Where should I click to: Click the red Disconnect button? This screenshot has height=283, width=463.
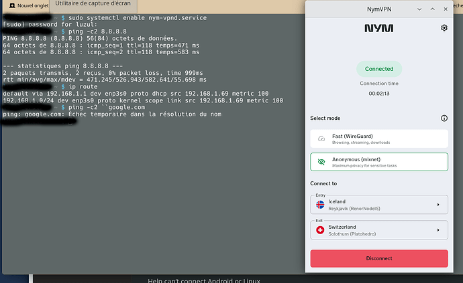click(379, 258)
